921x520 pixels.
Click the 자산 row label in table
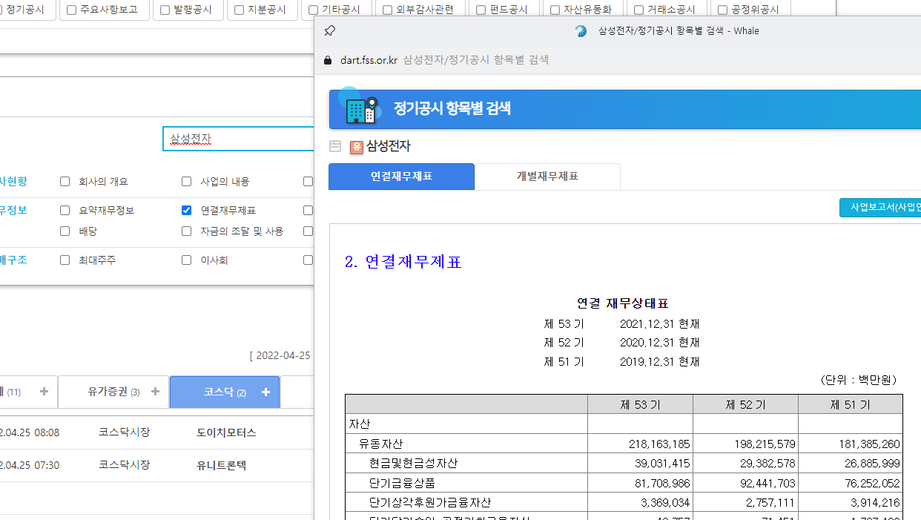pos(359,424)
